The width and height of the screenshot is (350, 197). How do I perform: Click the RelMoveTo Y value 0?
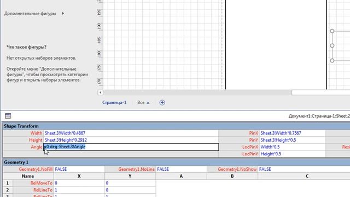[130, 183]
